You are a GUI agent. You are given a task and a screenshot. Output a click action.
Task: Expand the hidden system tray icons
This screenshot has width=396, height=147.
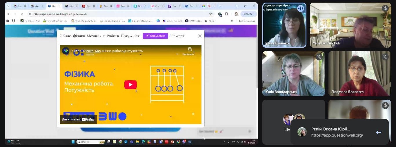[224, 142]
